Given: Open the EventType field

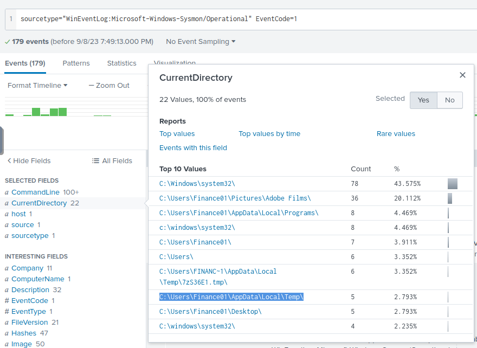Looking at the screenshot, I should point(29,312).
